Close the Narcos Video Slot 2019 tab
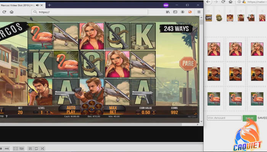Image resolution: width=267 pixels, height=152 pixels. pyautogui.click(x=42, y=5)
